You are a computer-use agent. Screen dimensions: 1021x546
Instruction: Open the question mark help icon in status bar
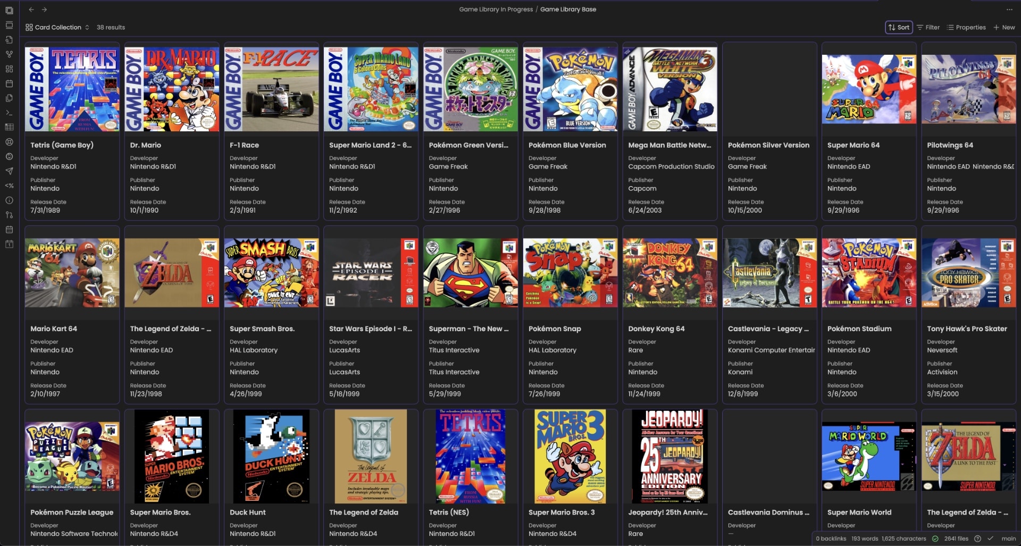tap(978, 538)
